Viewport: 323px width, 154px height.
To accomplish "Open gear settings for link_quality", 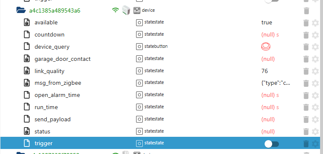I will tap(315, 71).
